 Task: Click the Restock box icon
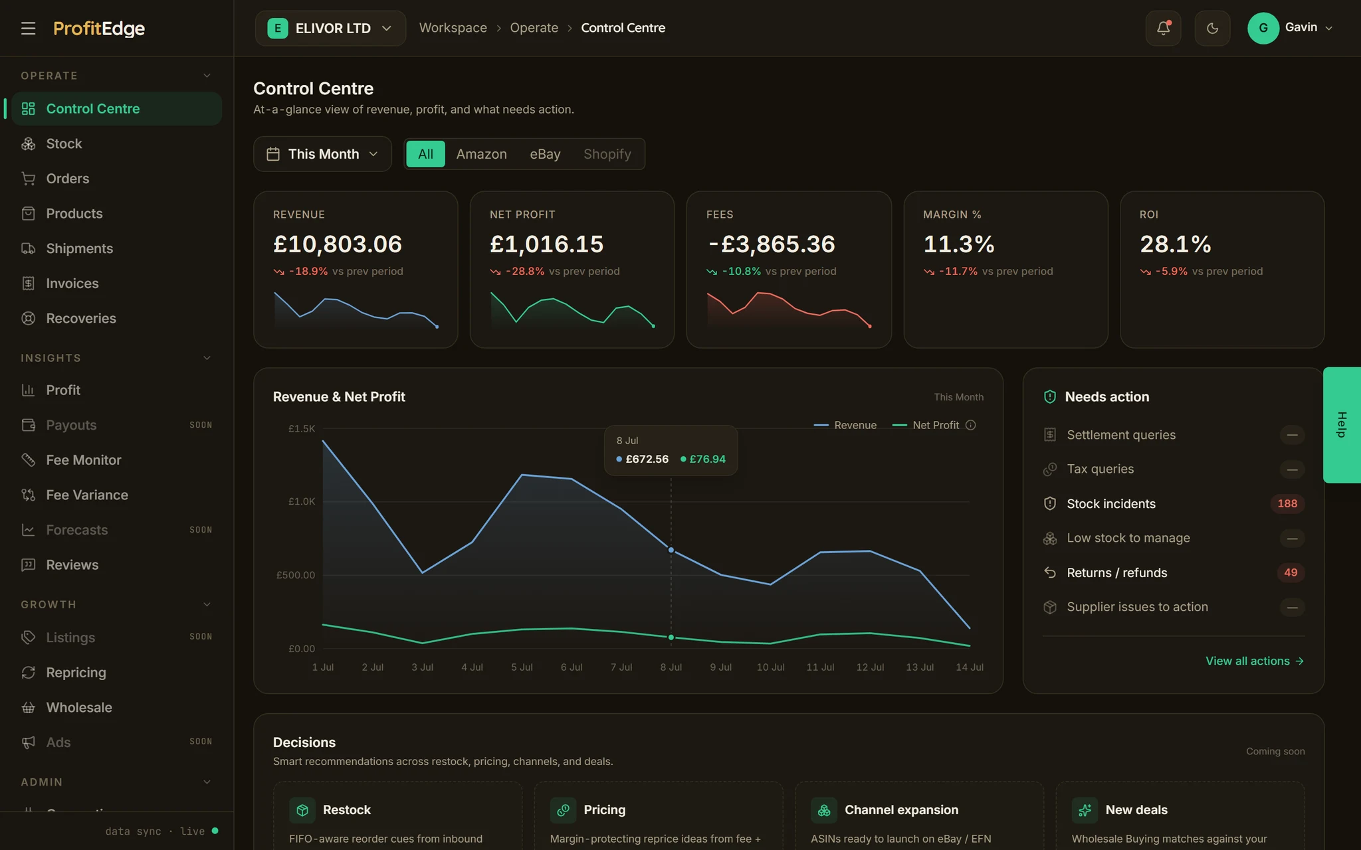tap(302, 810)
